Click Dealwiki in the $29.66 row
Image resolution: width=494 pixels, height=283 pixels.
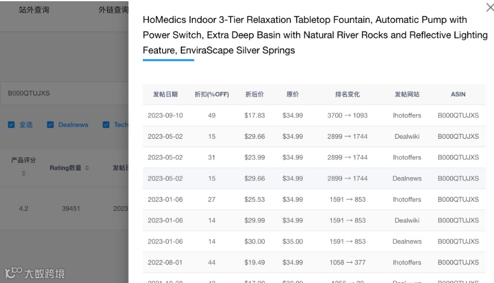click(407, 136)
